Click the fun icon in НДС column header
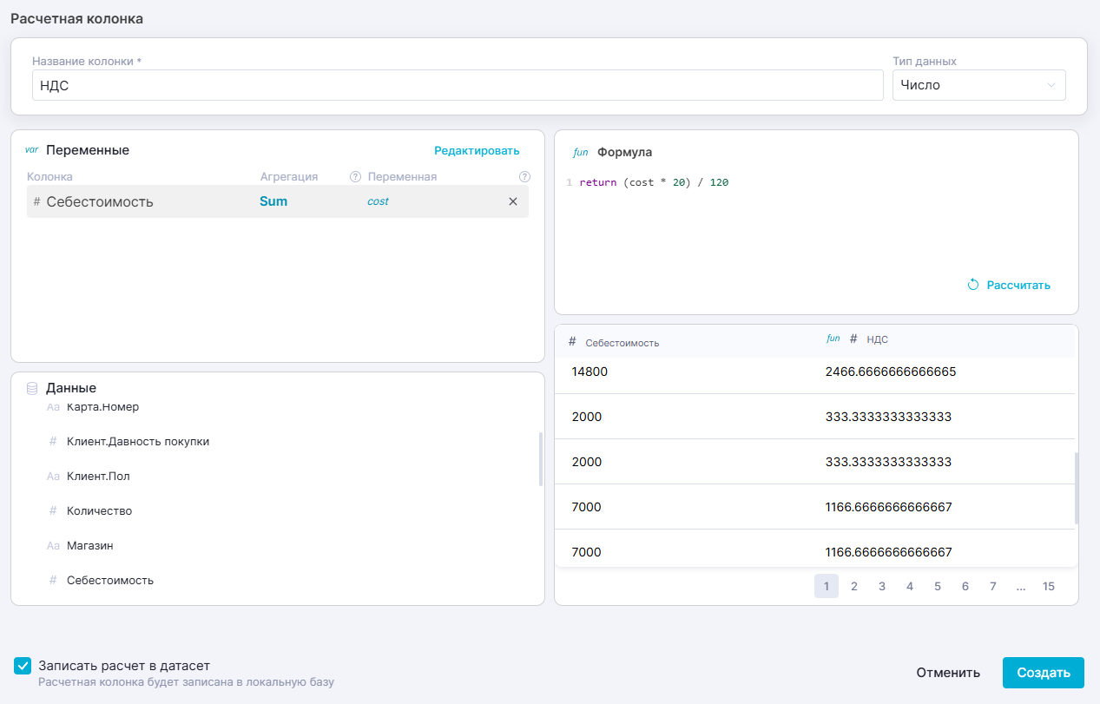The height and width of the screenshot is (704, 1100). [833, 339]
